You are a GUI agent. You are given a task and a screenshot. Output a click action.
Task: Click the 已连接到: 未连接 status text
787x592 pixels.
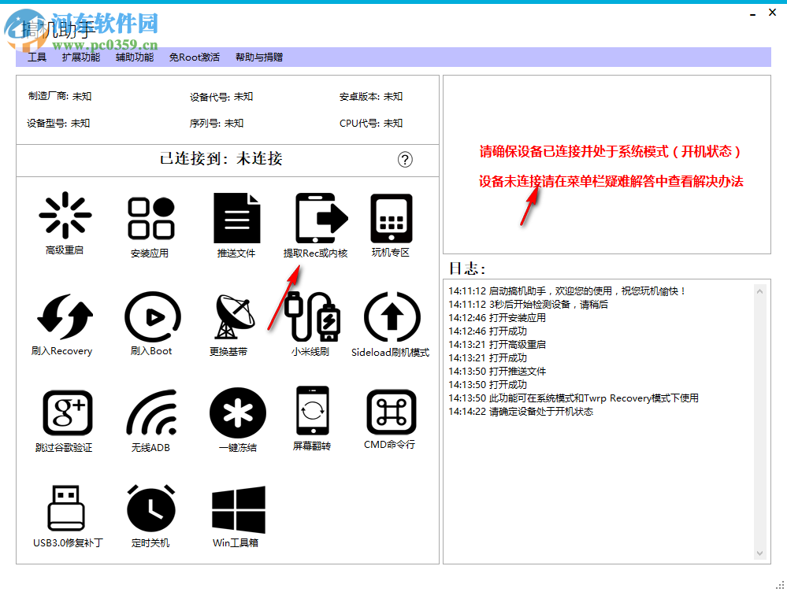click(221, 158)
